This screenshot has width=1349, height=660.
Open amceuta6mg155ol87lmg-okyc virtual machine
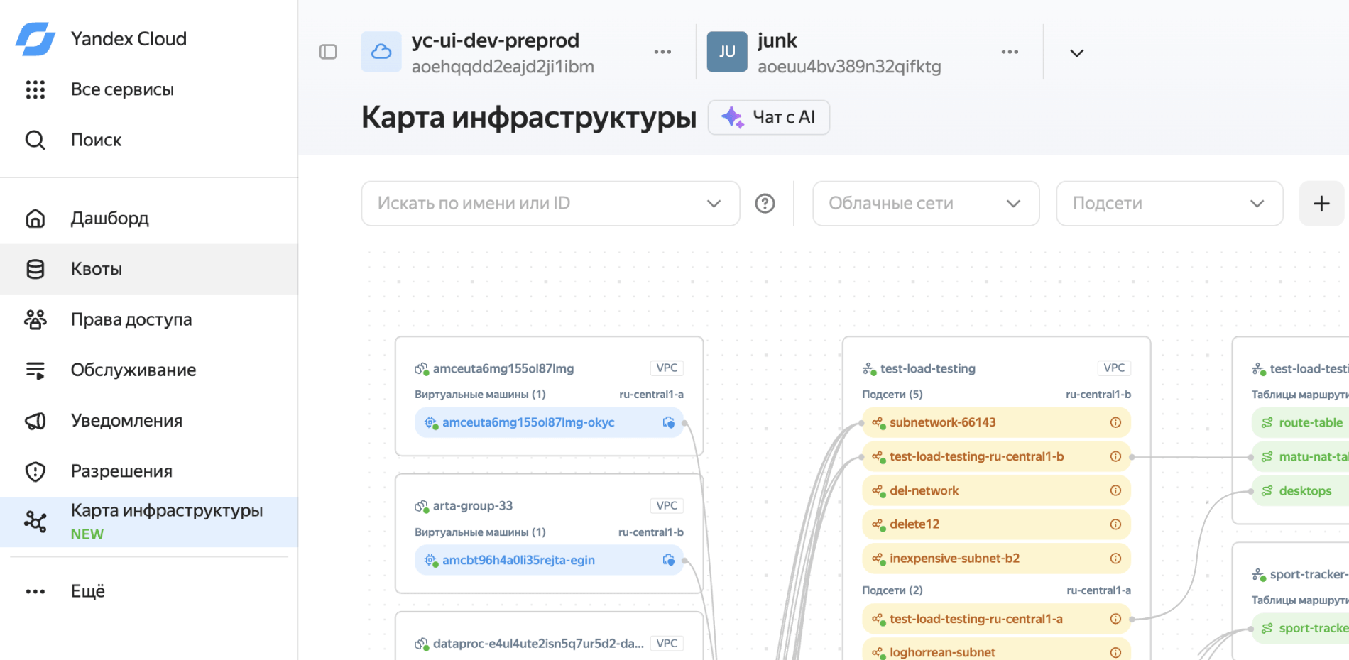tap(549, 423)
